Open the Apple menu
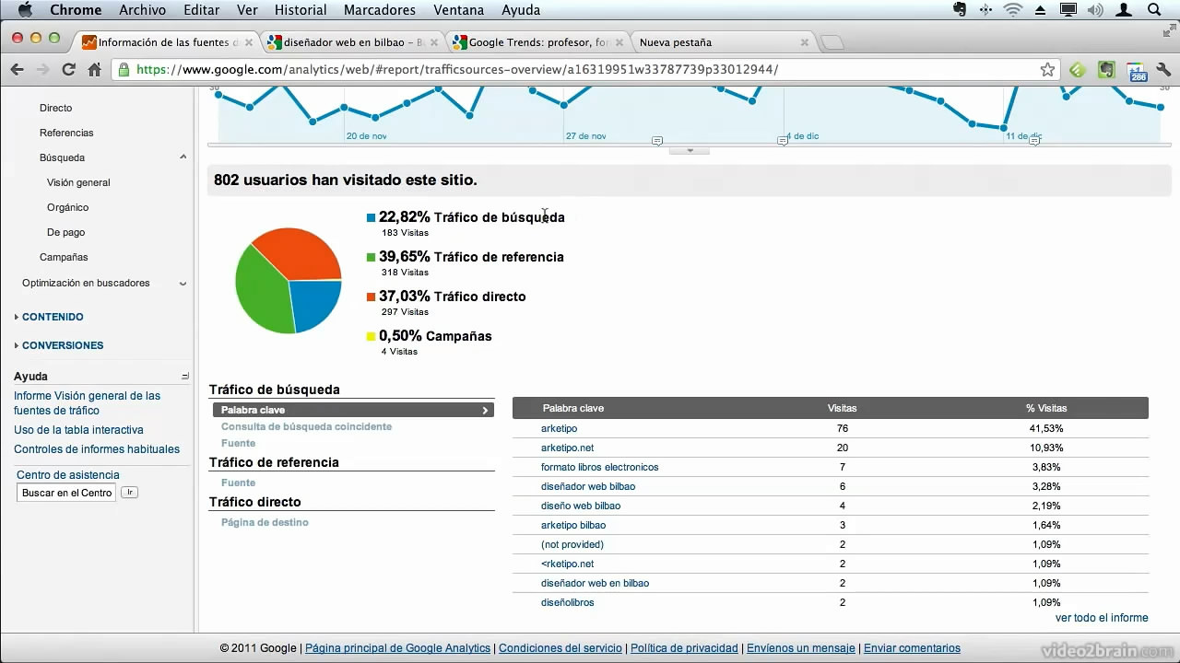 point(24,9)
